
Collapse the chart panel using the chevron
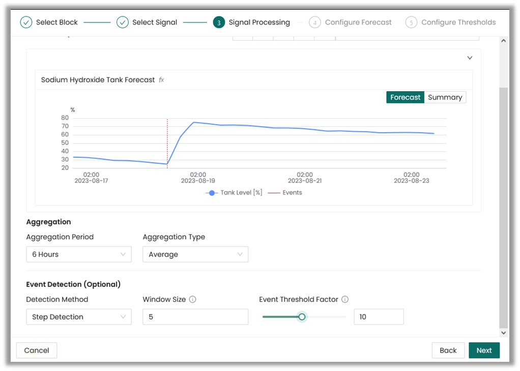point(470,58)
